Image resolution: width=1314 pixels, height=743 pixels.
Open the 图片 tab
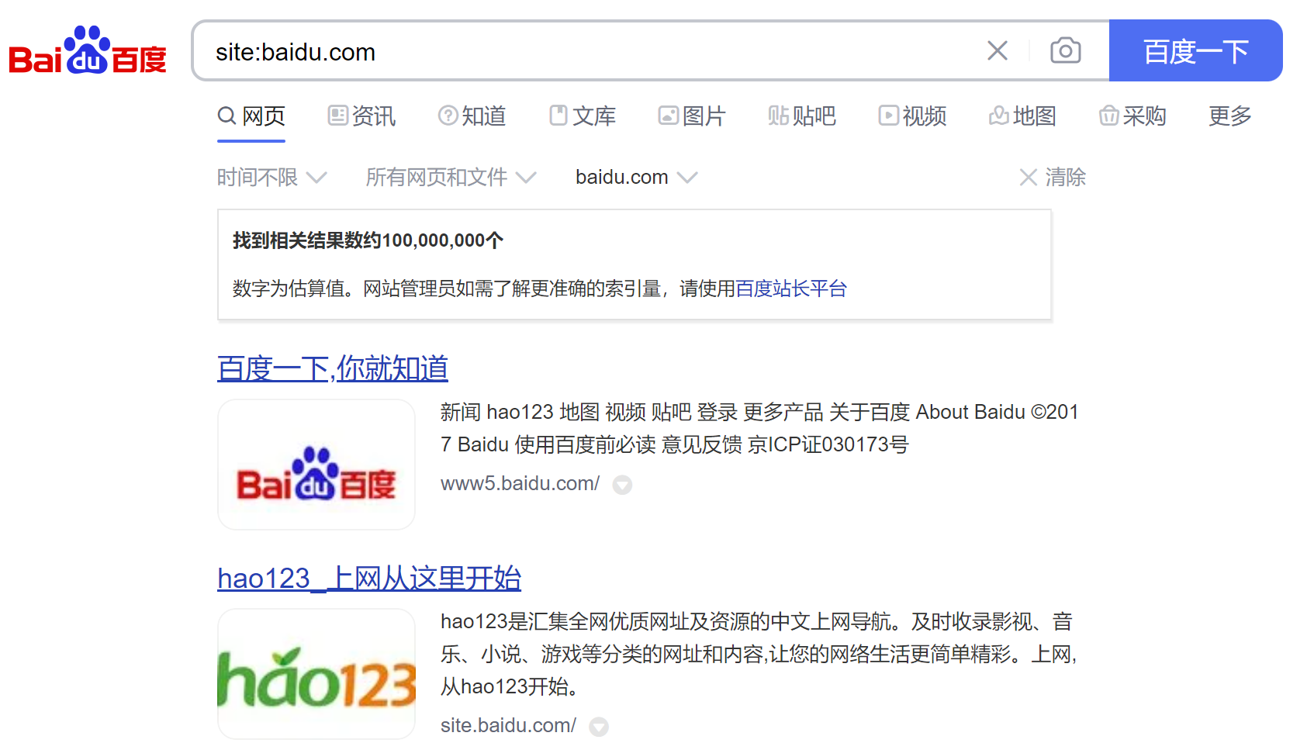[692, 116]
